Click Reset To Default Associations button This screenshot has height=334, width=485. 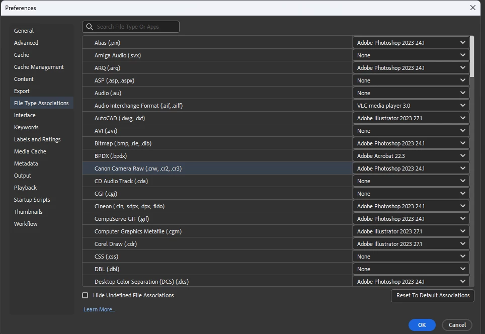point(432,296)
